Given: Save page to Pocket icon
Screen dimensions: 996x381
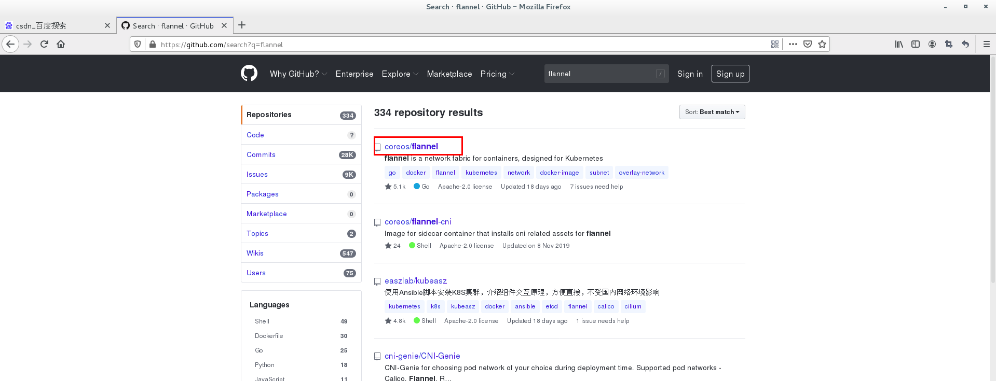Looking at the screenshot, I should (808, 45).
